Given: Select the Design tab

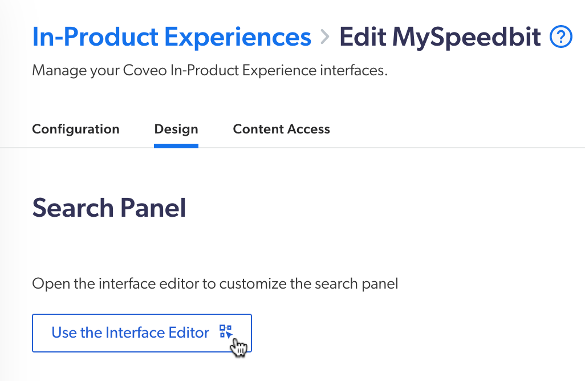Looking at the screenshot, I should point(176,129).
